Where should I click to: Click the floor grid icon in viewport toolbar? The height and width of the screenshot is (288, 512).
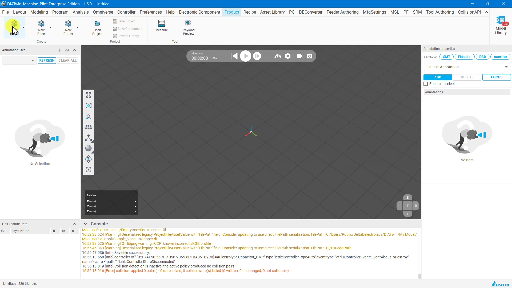[89, 127]
